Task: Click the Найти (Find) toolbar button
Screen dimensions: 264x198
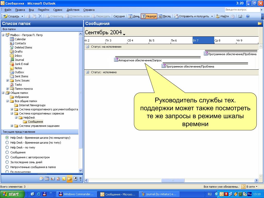Action: 222,16
